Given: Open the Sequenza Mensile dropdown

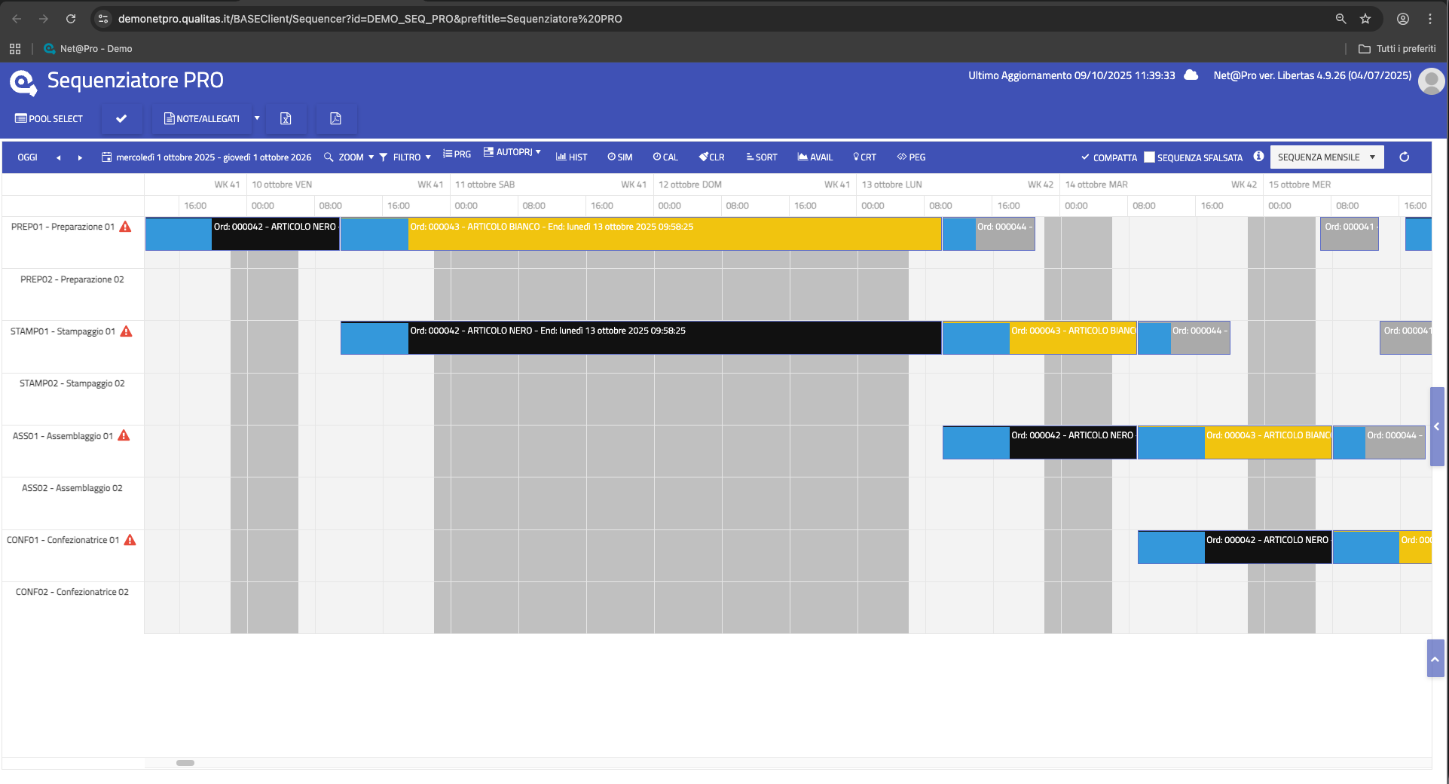Looking at the screenshot, I should [x=1326, y=157].
